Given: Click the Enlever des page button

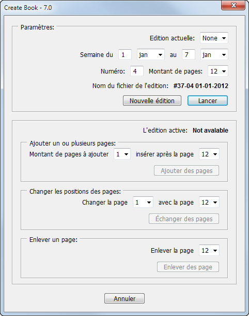Looking at the screenshot, I should [x=188, y=267].
